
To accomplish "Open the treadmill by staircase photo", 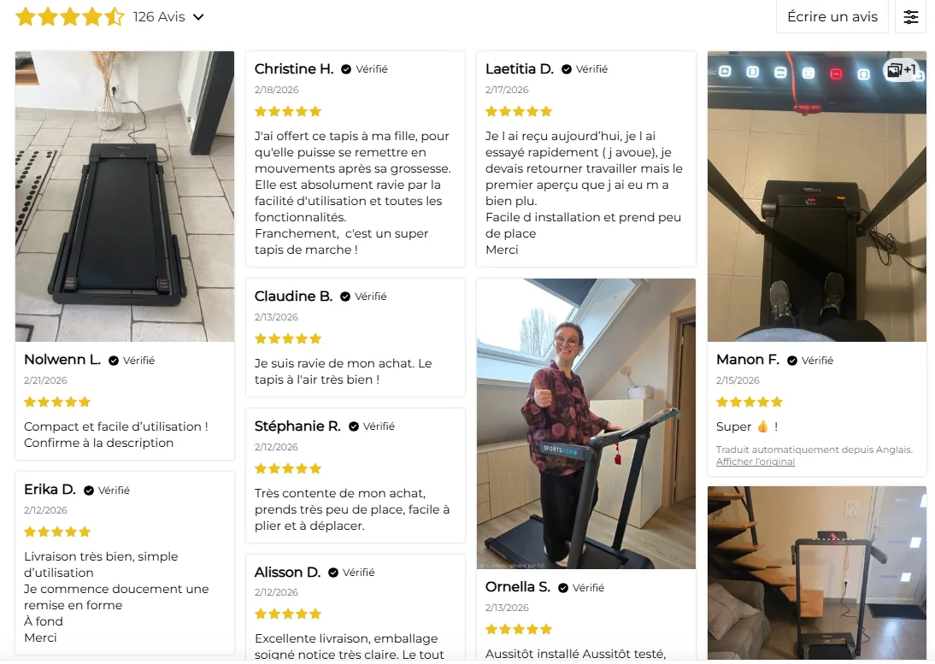I will click(x=817, y=573).
